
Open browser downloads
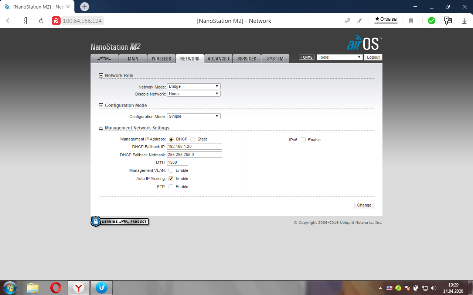(465, 21)
